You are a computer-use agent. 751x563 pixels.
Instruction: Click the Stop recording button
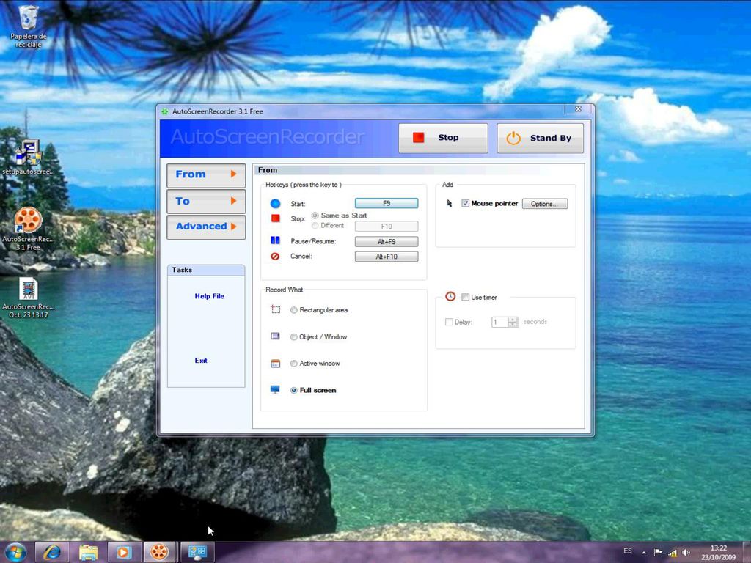pos(443,138)
